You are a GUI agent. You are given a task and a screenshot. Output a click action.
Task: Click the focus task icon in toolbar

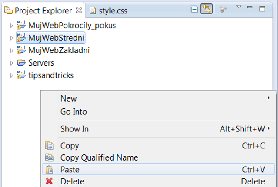point(223,9)
